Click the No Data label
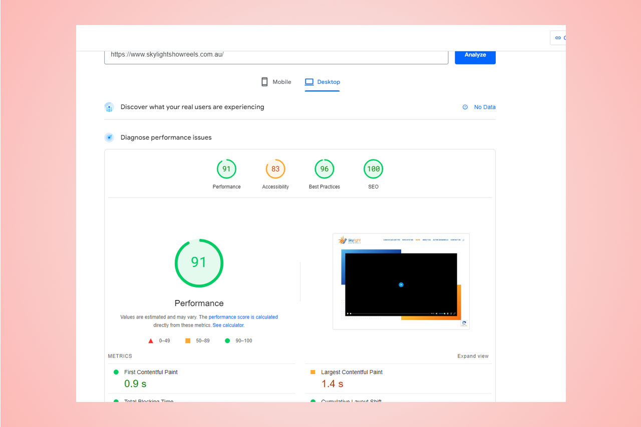641x427 pixels. [x=485, y=107]
